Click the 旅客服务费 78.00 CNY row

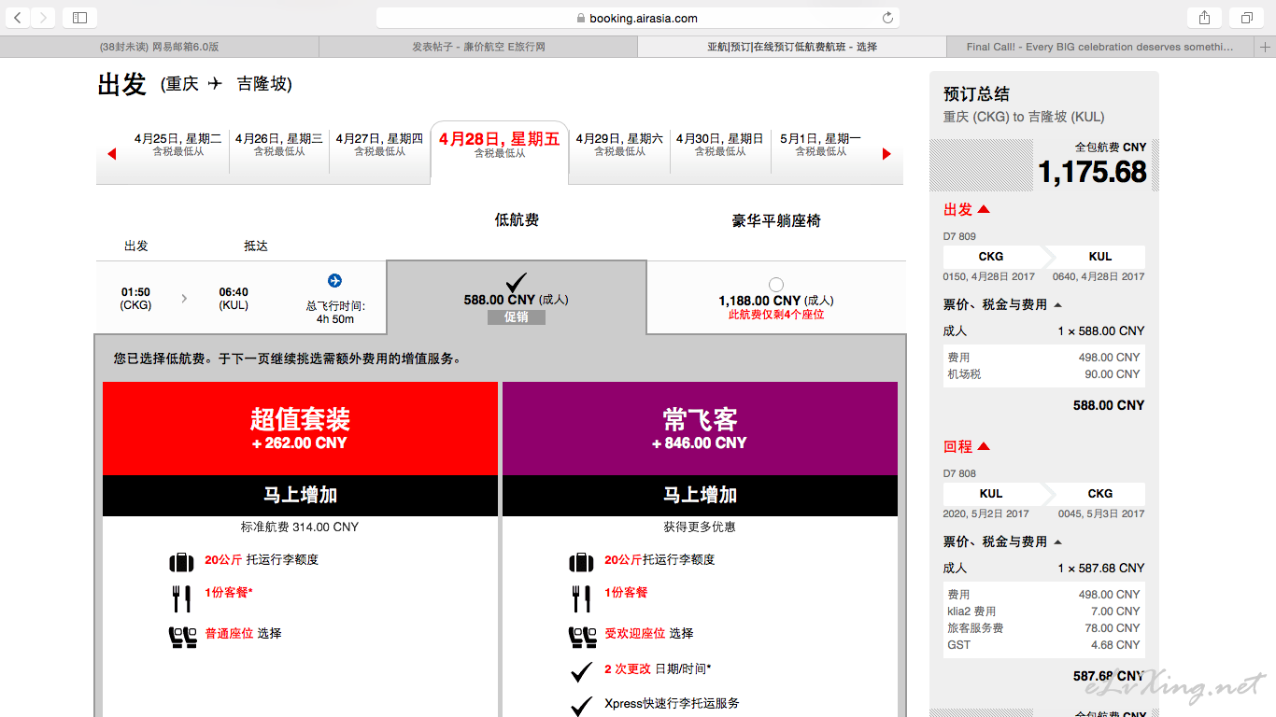1043,628
